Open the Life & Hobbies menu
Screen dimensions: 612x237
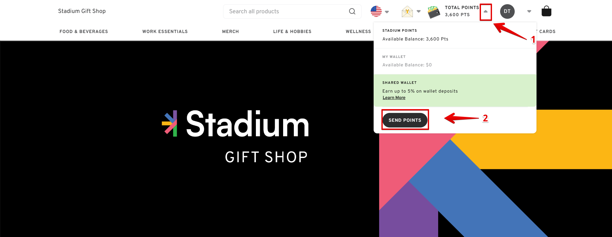pos(292,31)
